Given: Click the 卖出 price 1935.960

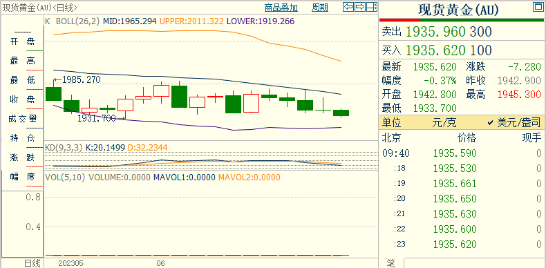Looking at the screenshot, I should coord(435,32).
